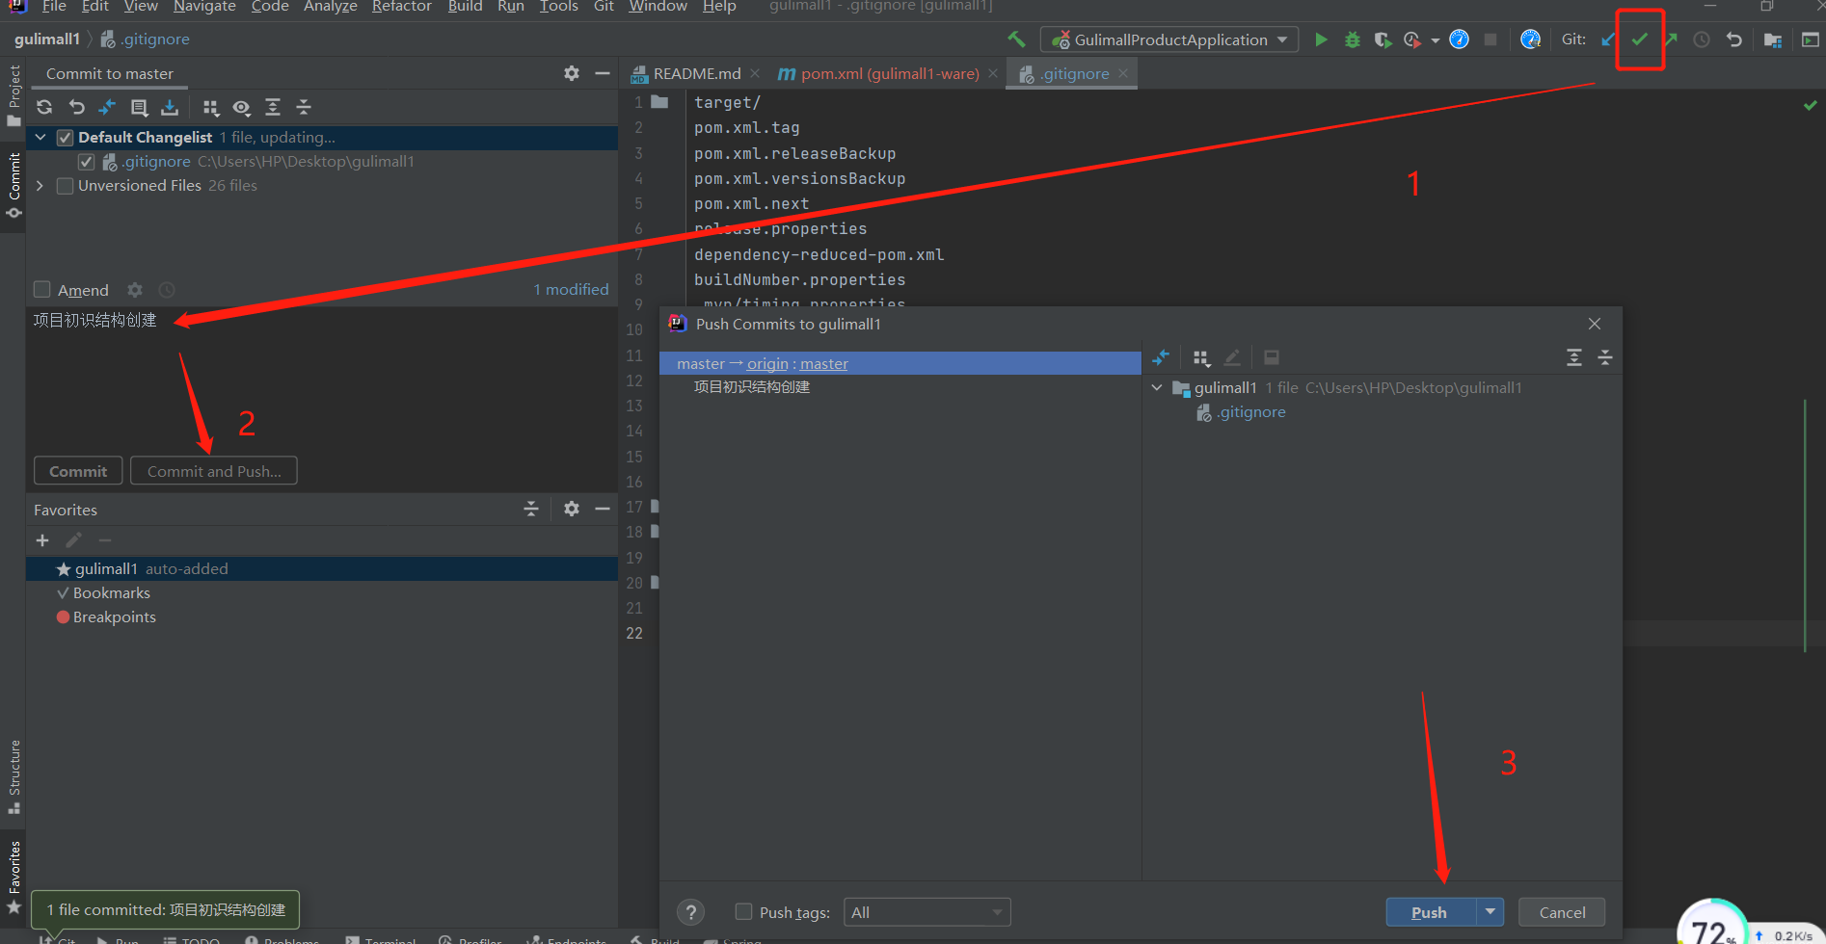Open the Push tags All dropdown
The image size is (1826, 944).
pyautogui.click(x=927, y=912)
